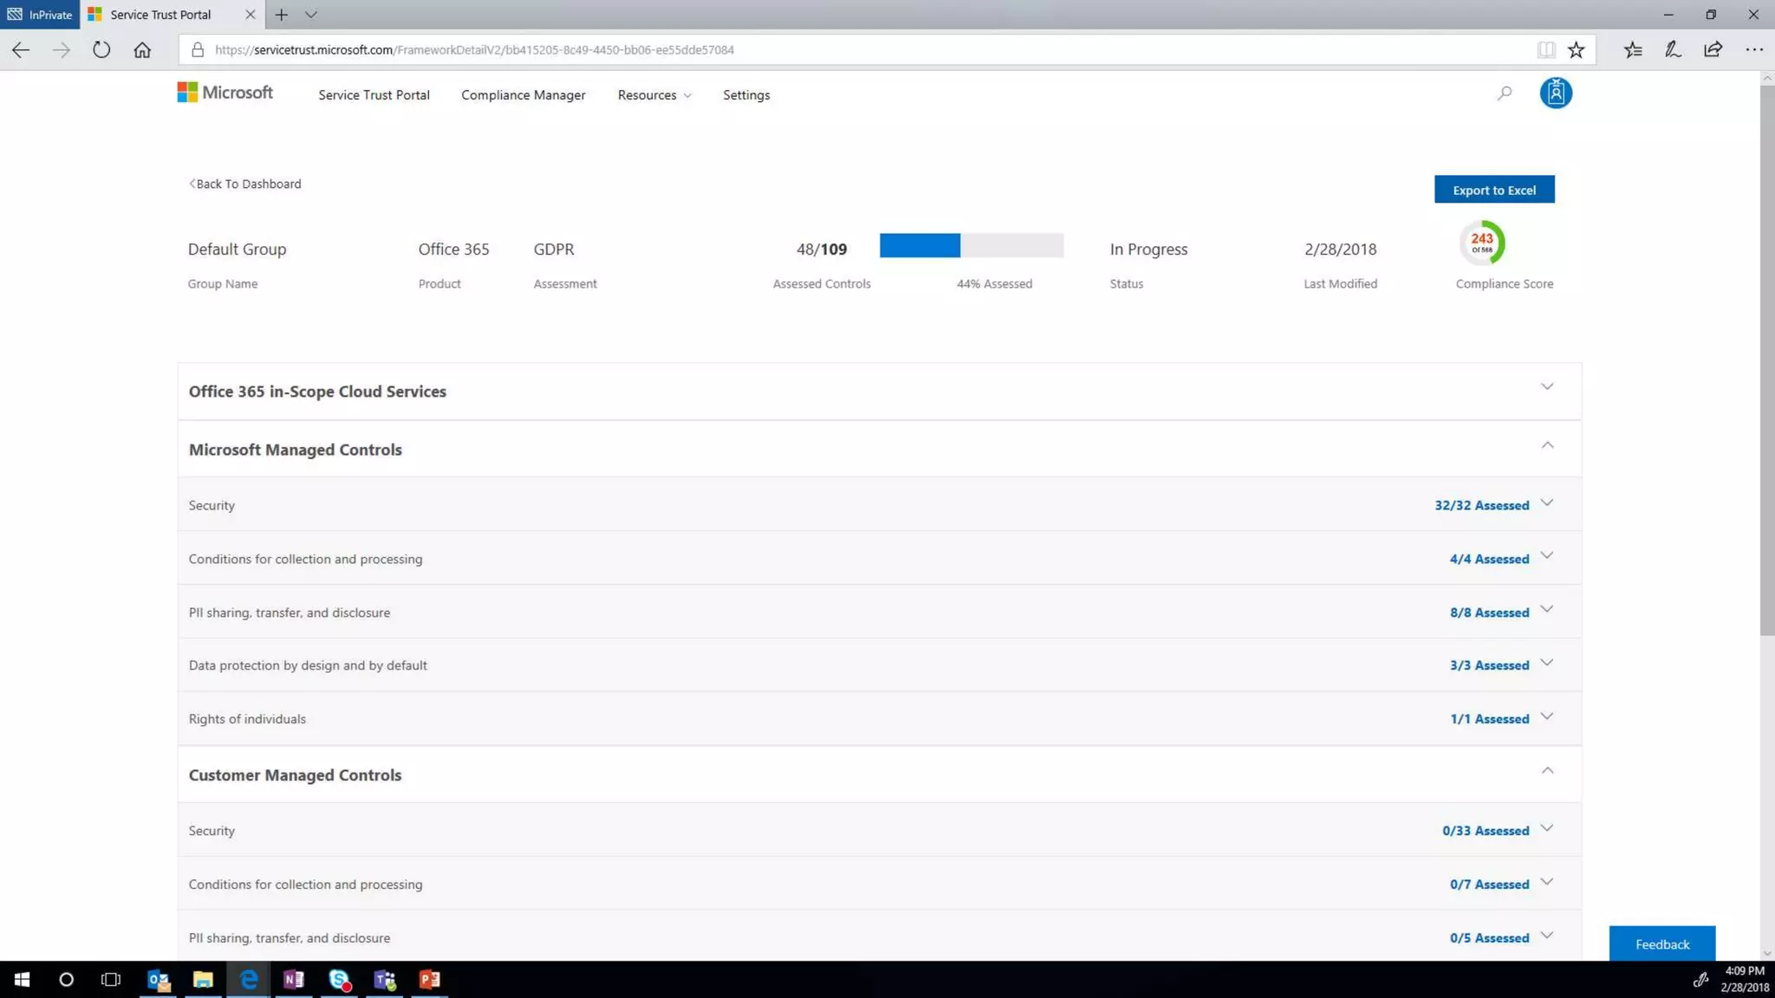Open PowerPoint from the taskbar
Viewport: 1775px width, 998px height.
click(x=430, y=980)
